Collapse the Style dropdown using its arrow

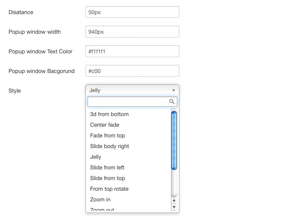[173, 90]
